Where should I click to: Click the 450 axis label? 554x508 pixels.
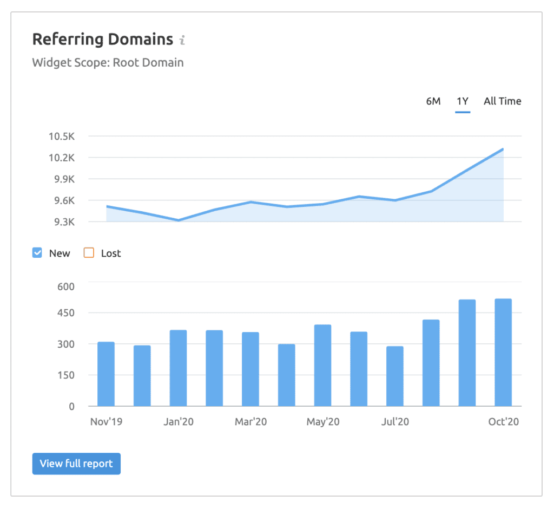click(66, 313)
